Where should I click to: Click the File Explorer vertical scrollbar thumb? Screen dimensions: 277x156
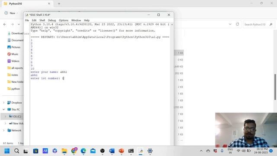(x=275, y=87)
